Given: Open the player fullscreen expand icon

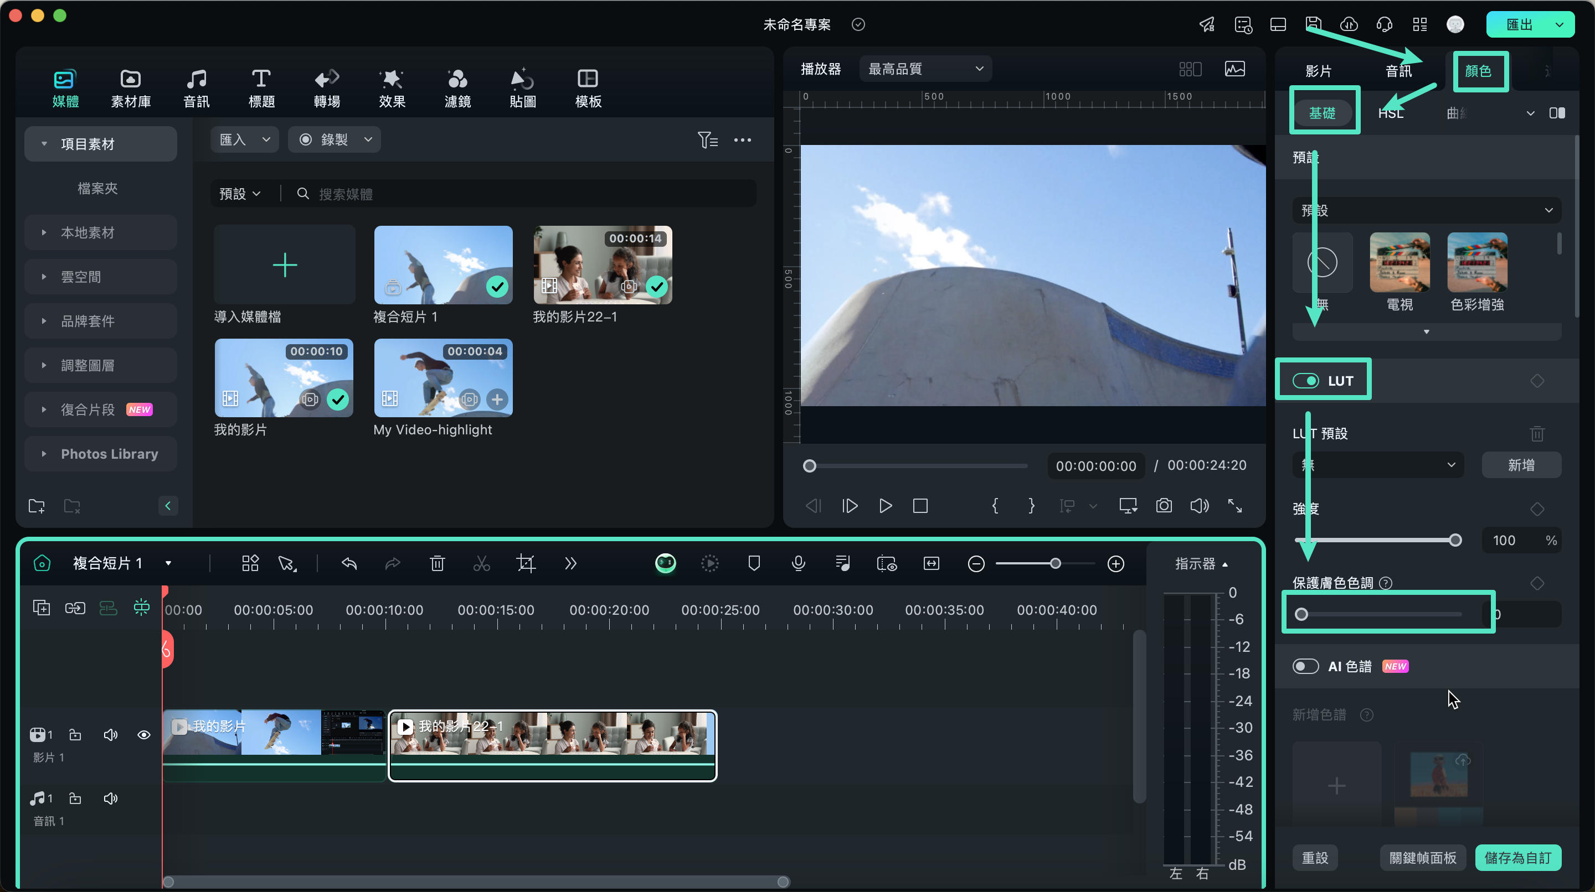Looking at the screenshot, I should pos(1234,506).
